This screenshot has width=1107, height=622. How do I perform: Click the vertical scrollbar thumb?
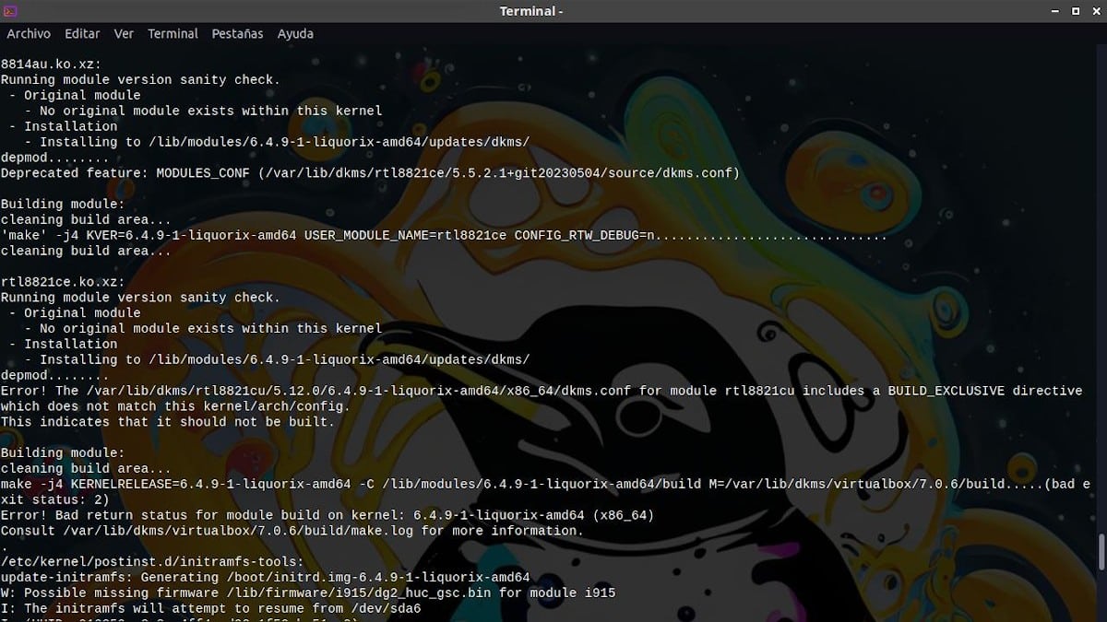pyautogui.click(x=1101, y=551)
